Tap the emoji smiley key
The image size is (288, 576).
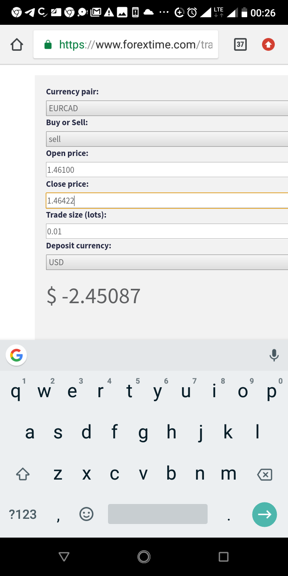[x=86, y=514]
